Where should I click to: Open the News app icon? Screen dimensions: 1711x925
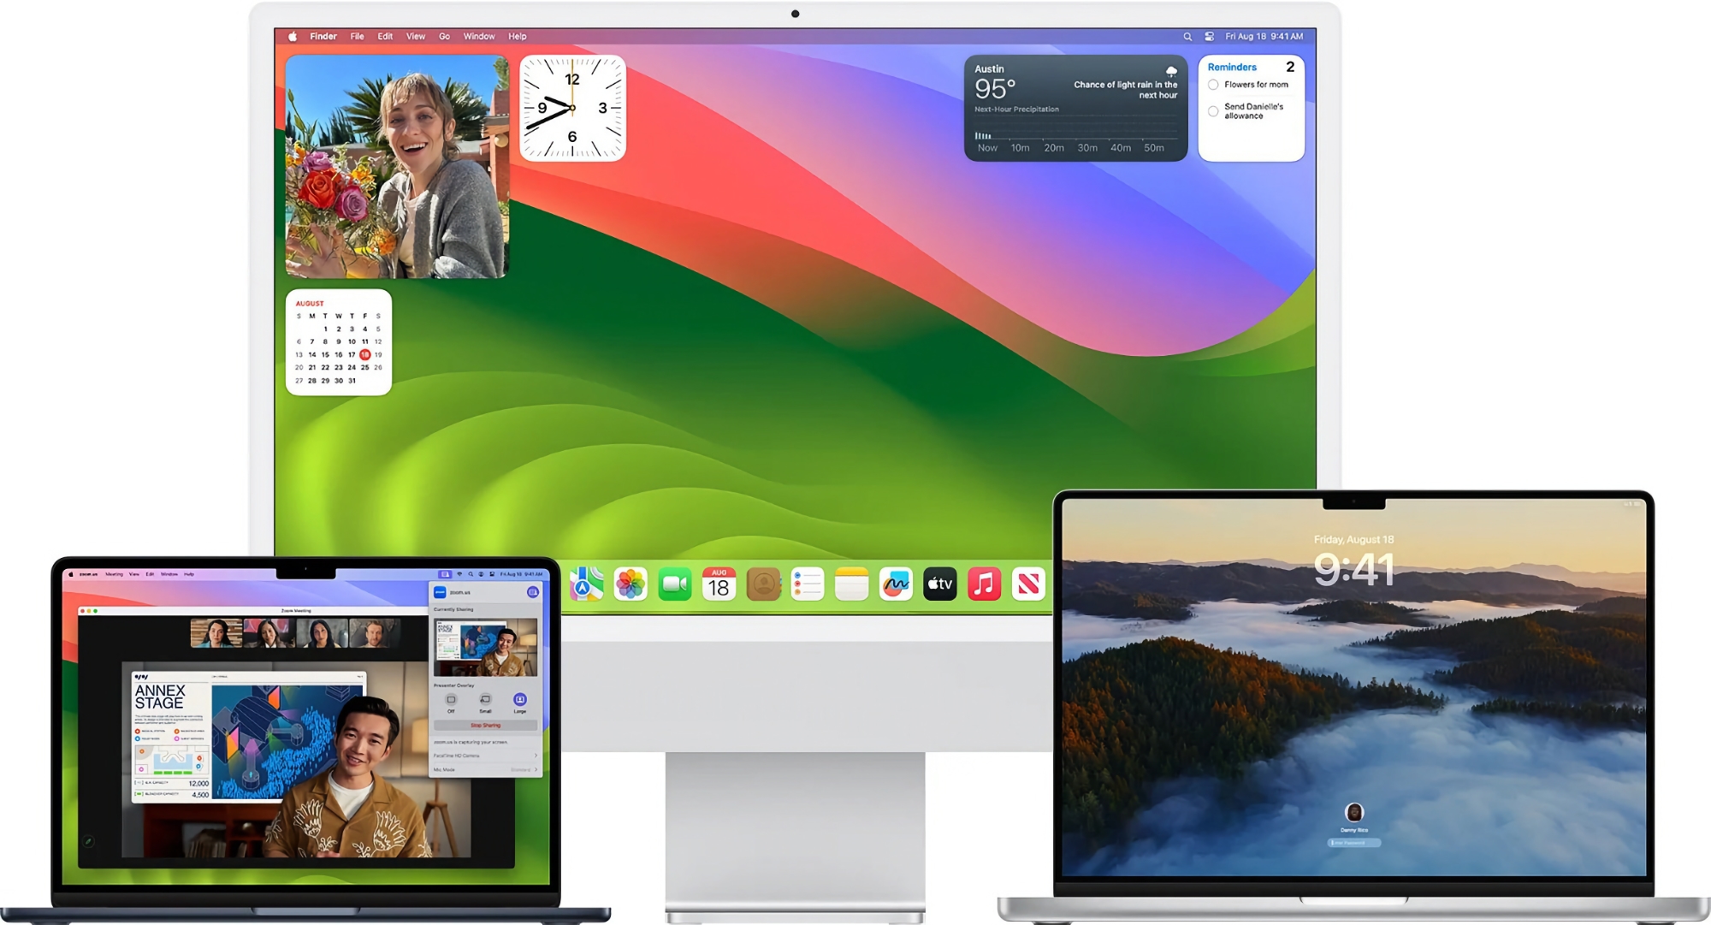pyautogui.click(x=1028, y=584)
